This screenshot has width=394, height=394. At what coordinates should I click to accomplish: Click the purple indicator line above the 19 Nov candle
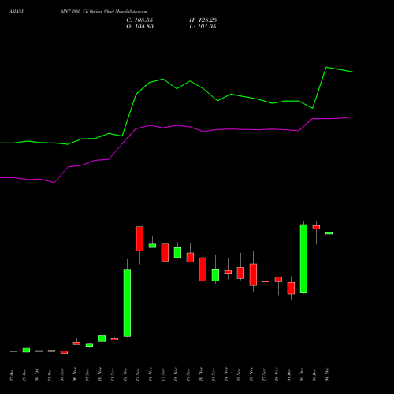pos(190,127)
